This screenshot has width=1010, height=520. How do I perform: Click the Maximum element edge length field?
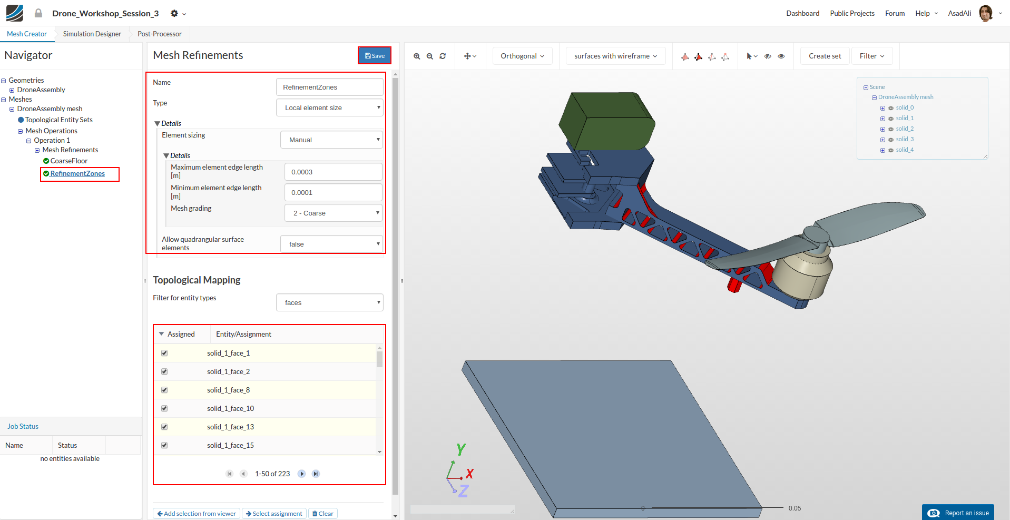(333, 172)
